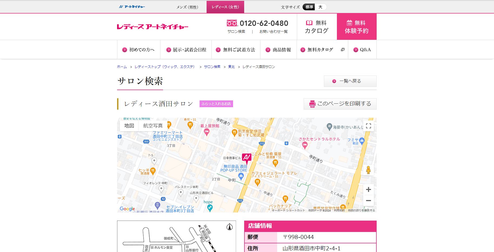Click このページを印刷する button

(x=340, y=104)
